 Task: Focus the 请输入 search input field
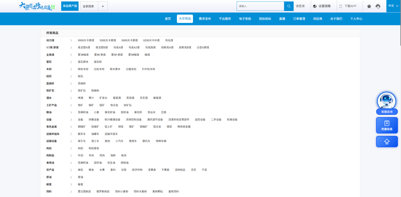(x=260, y=6)
